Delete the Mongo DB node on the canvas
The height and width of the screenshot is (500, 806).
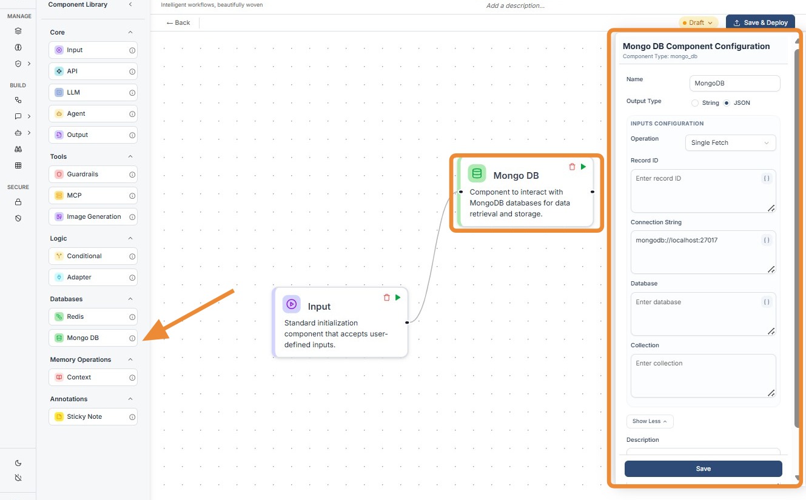[572, 167]
